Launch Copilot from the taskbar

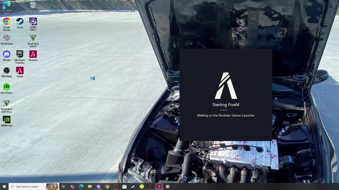click(x=72, y=187)
